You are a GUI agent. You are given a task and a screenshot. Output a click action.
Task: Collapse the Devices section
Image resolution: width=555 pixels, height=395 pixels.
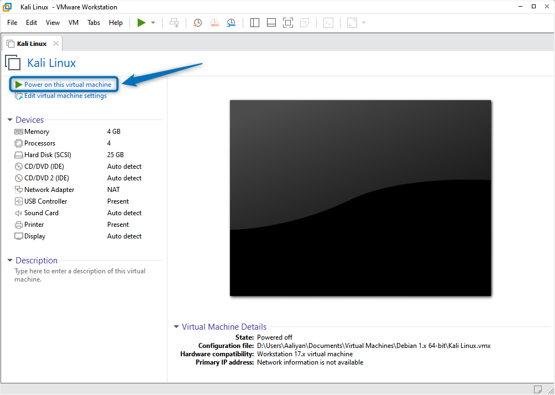pyautogui.click(x=9, y=119)
